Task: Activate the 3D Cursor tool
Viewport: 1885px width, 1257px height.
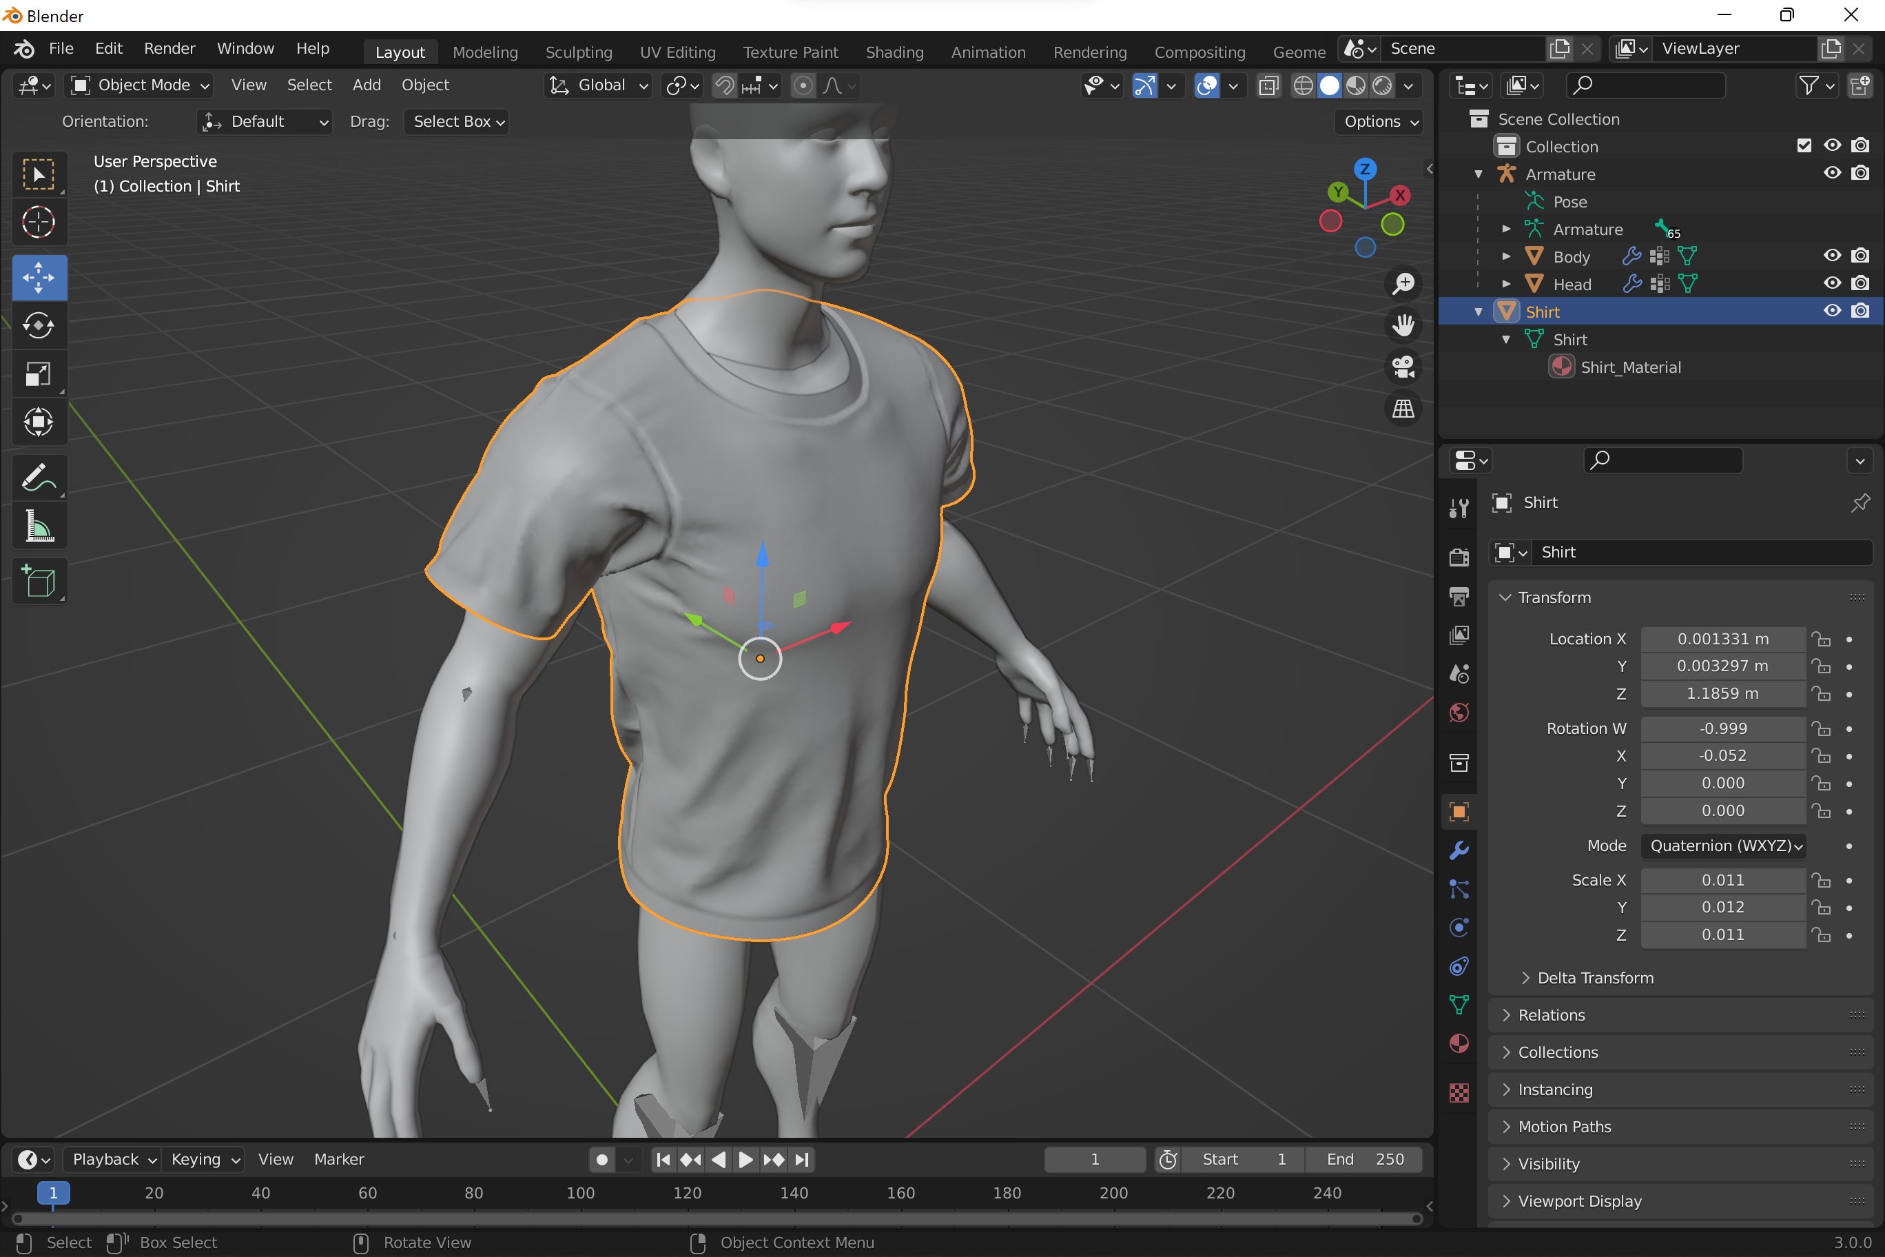Action: coord(39,222)
